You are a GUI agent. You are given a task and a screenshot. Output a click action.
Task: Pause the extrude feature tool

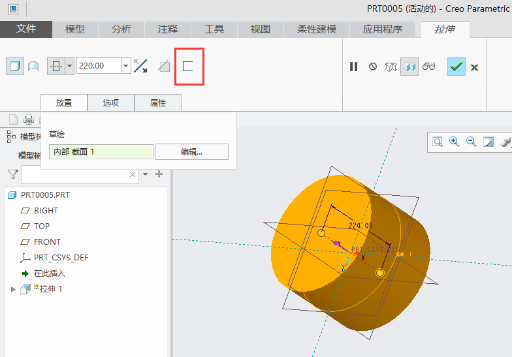pyautogui.click(x=354, y=67)
